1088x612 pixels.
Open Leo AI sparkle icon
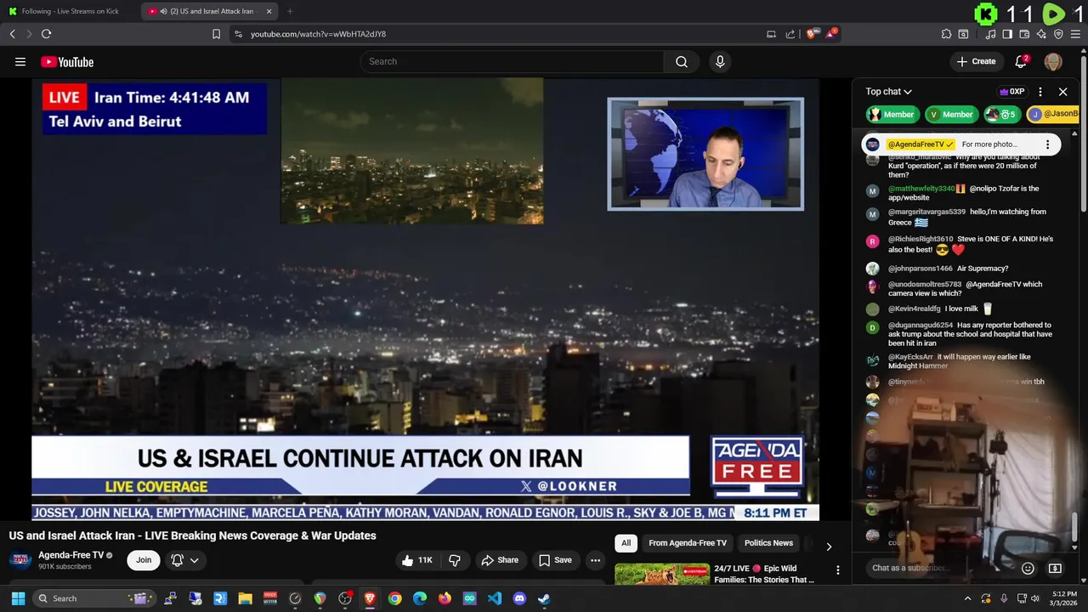pyautogui.click(x=1041, y=34)
